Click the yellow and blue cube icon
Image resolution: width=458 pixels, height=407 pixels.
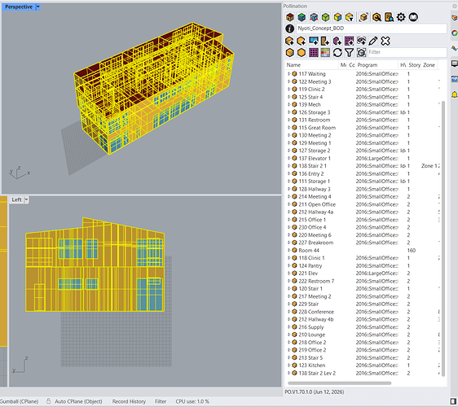[x=337, y=17]
